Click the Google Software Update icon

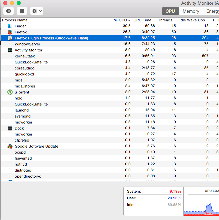pos(10,146)
